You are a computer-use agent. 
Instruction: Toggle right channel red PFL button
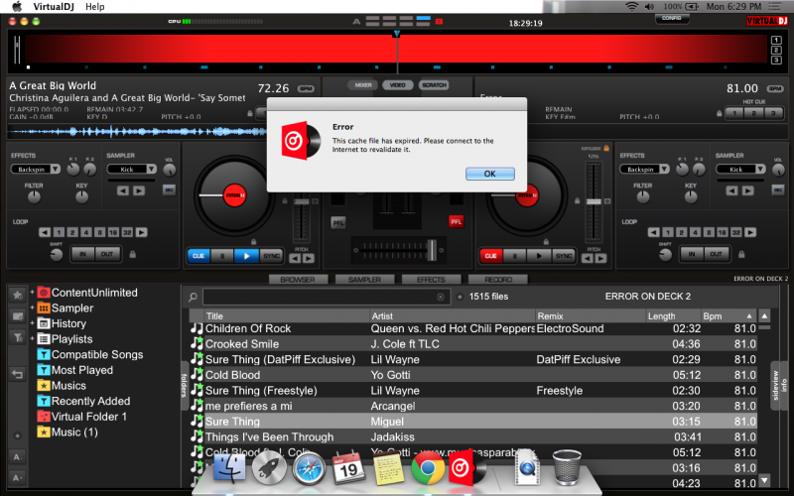coord(457,221)
